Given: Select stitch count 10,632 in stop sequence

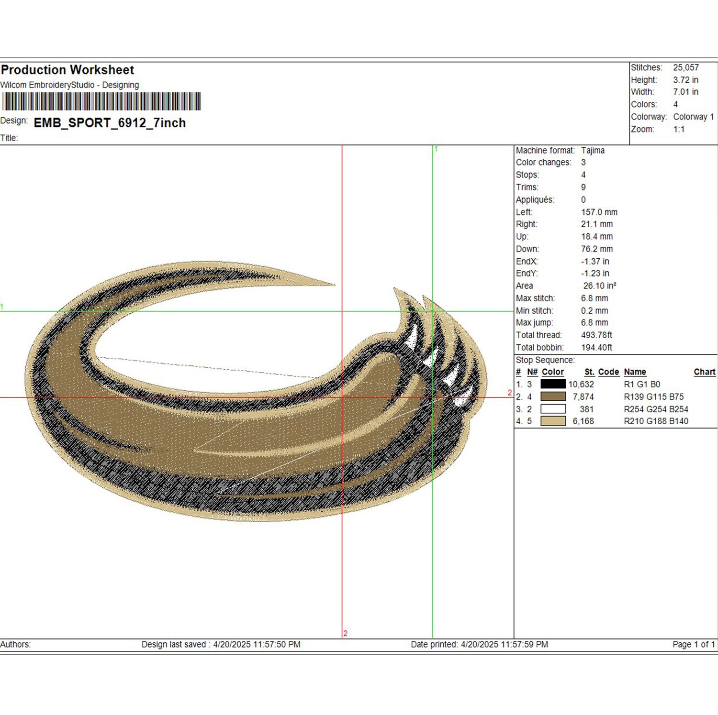Looking at the screenshot, I should click(x=581, y=385).
